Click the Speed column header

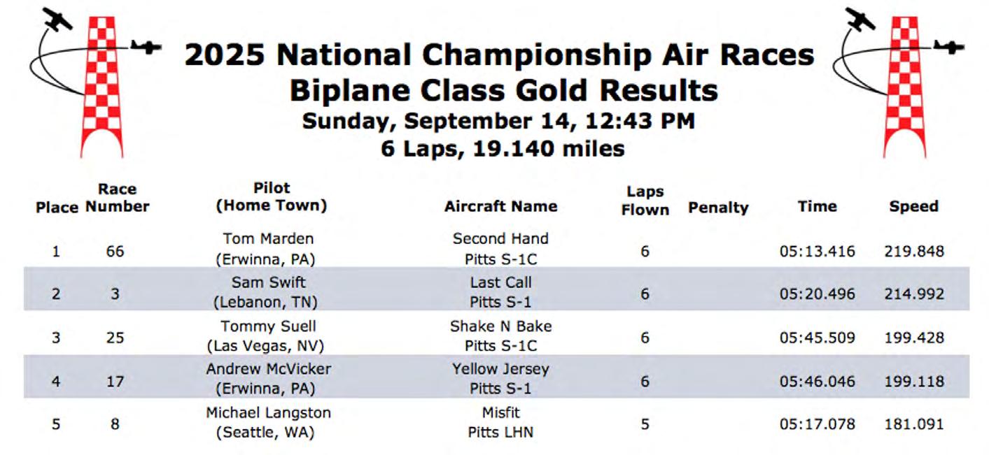[913, 206]
